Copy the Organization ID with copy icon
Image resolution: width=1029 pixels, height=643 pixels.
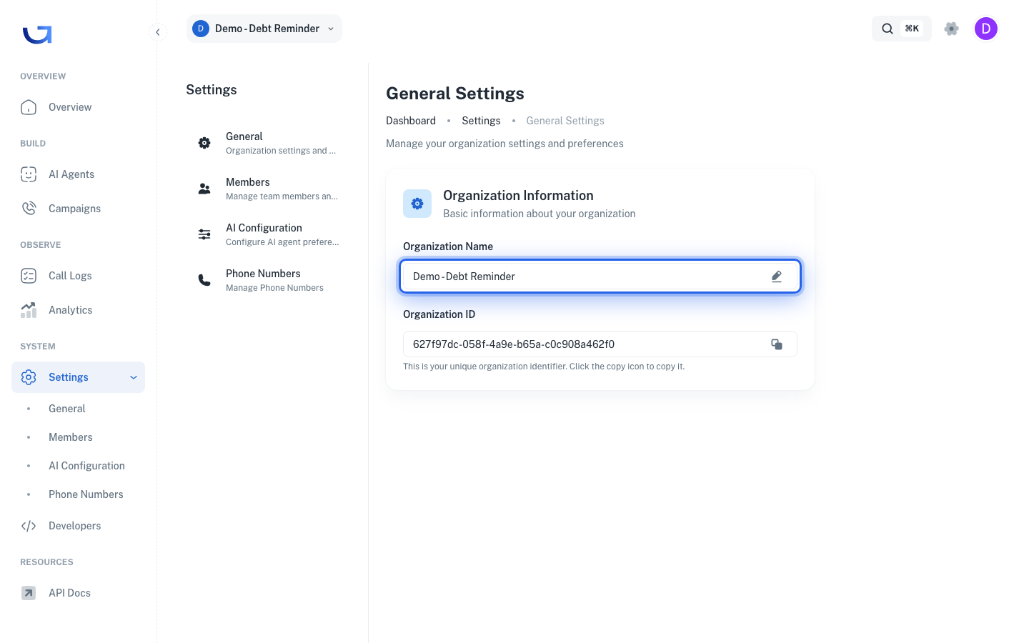(777, 344)
